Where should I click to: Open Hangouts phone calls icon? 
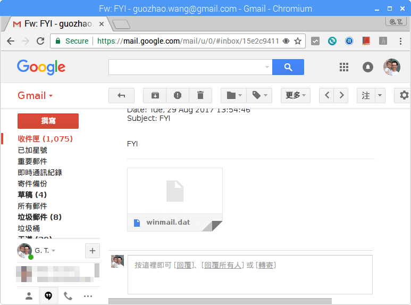click(x=68, y=296)
